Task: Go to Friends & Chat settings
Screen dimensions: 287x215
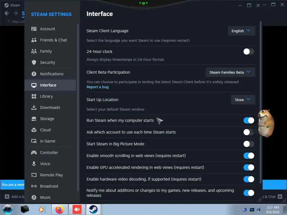Action: pyautogui.click(x=50, y=40)
